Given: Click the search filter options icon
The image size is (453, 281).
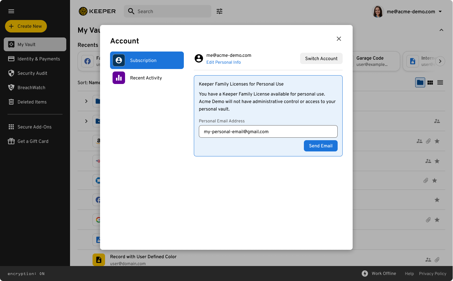Looking at the screenshot, I should [219, 11].
